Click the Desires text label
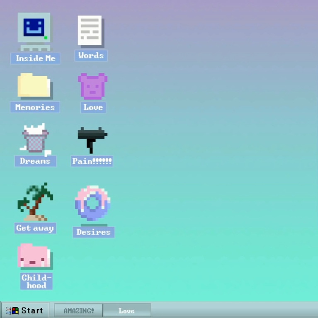The width and height of the screenshot is (318, 318). click(x=94, y=232)
